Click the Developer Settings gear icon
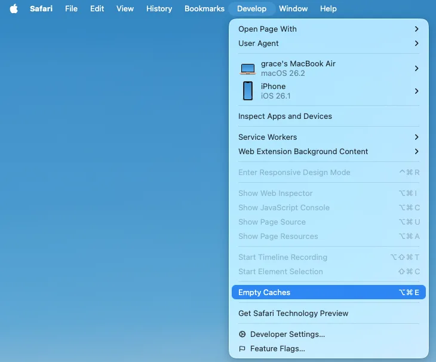This screenshot has height=362, width=436. click(x=242, y=334)
